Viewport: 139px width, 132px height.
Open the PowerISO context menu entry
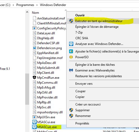[x=82, y=57]
